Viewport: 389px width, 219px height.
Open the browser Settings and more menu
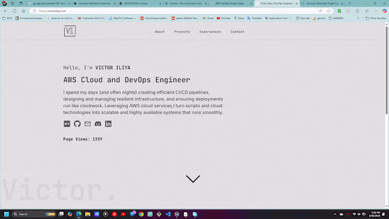tap(376, 11)
